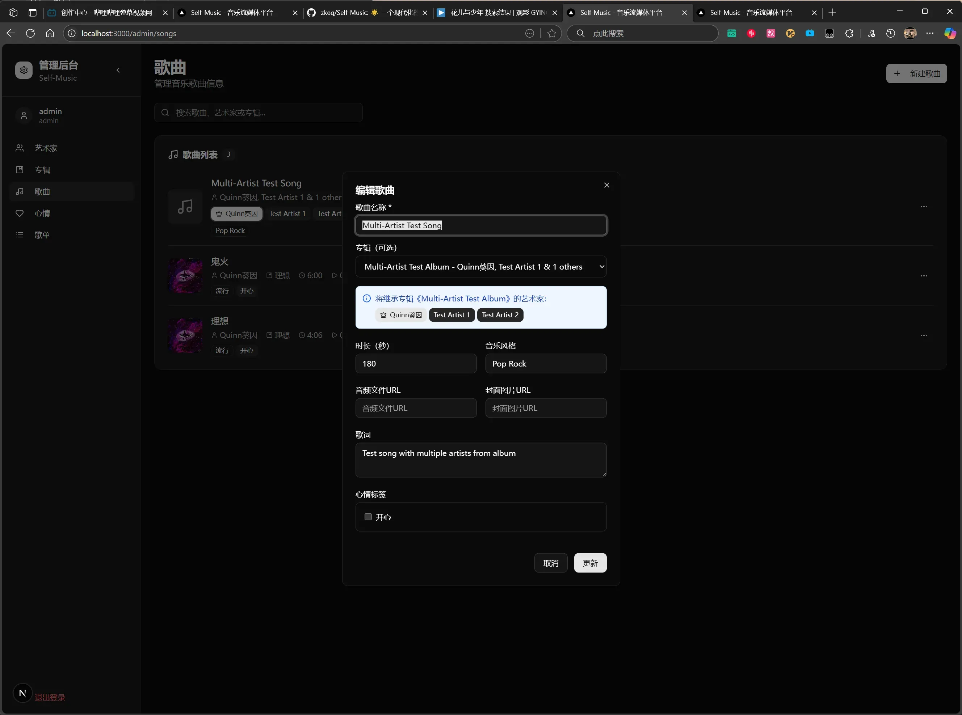
Task: Collapse the admin sidebar with chevron
Action: pos(118,71)
